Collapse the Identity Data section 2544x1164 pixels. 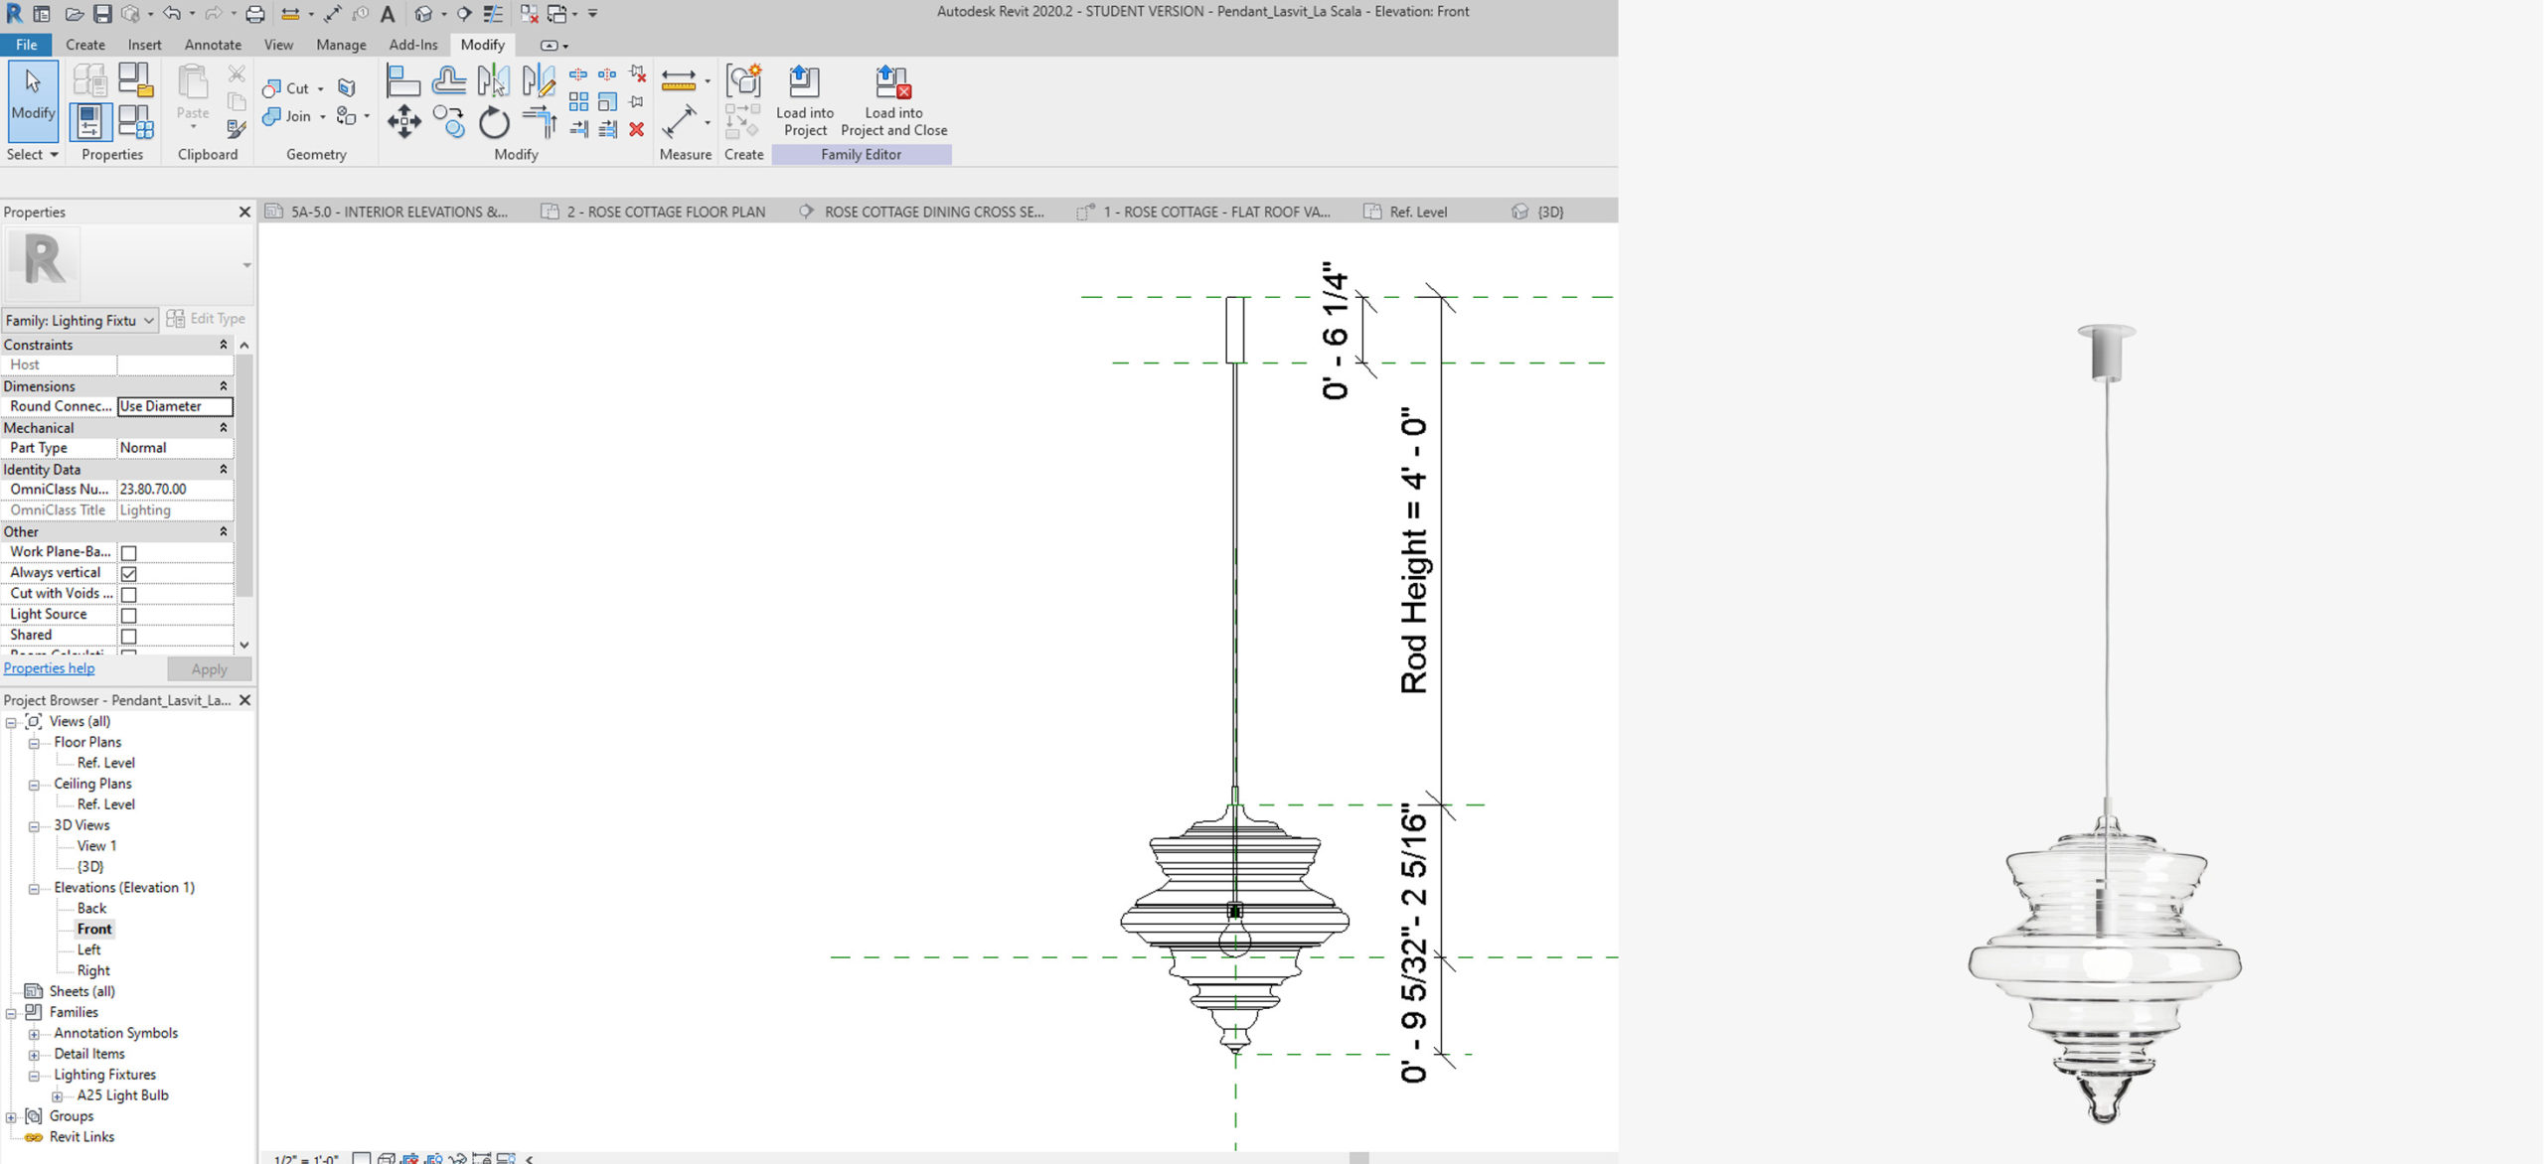223,470
